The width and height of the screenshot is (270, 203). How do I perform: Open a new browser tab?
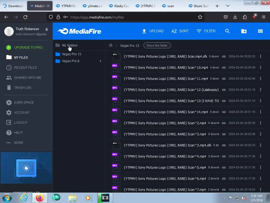[217, 6]
